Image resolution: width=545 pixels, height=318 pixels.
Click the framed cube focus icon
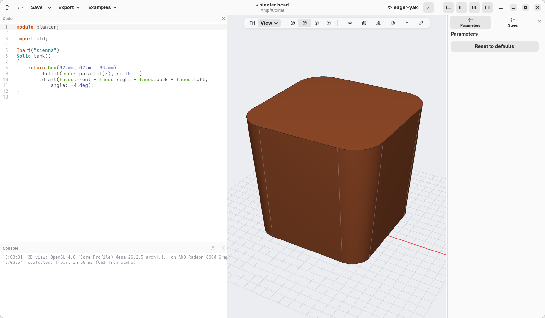[x=407, y=23]
